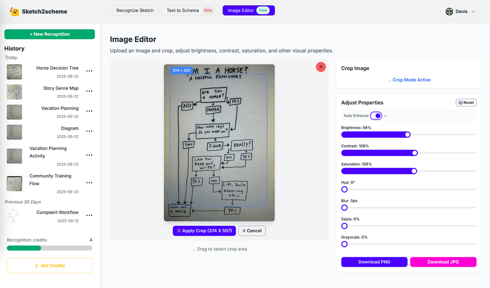Click the New Recognition button
490x288 pixels.
49,34
